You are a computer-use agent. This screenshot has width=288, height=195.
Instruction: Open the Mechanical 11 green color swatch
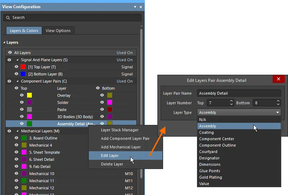pos(24,181)
